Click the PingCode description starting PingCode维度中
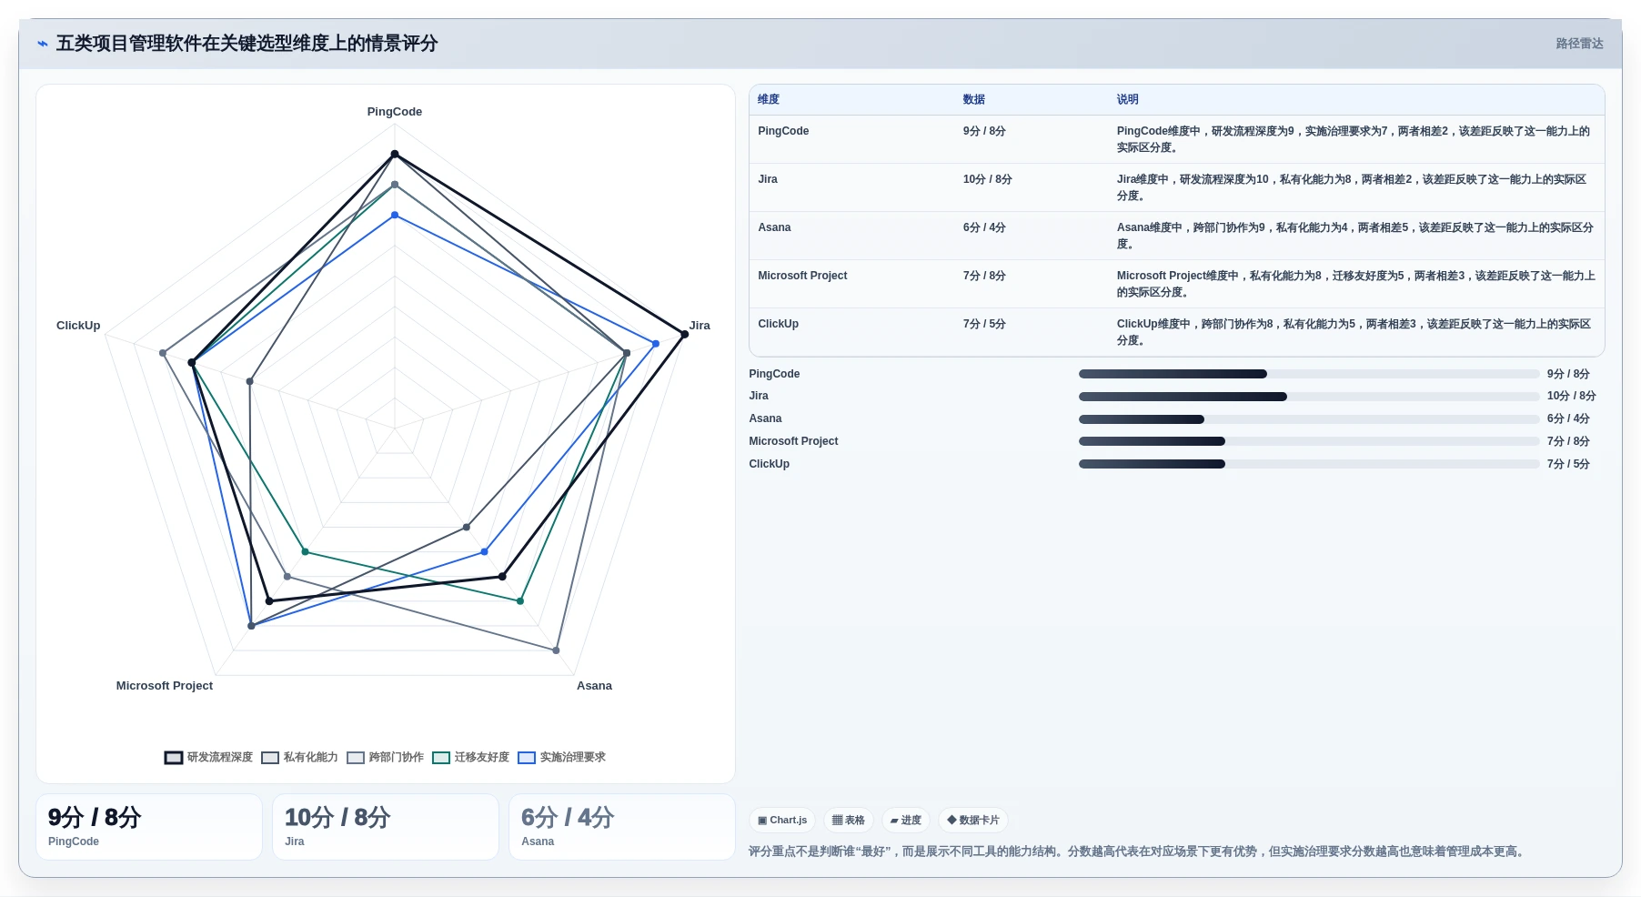This screenshot has width=1641, height=897. point(1354,139)
